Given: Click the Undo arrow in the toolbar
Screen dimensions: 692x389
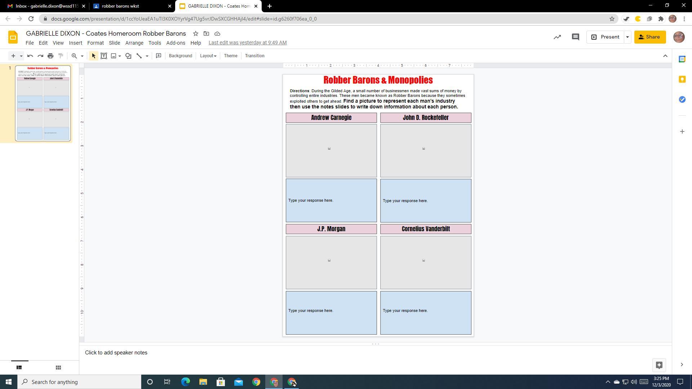Looking at the screenshot, I should 30,56.
